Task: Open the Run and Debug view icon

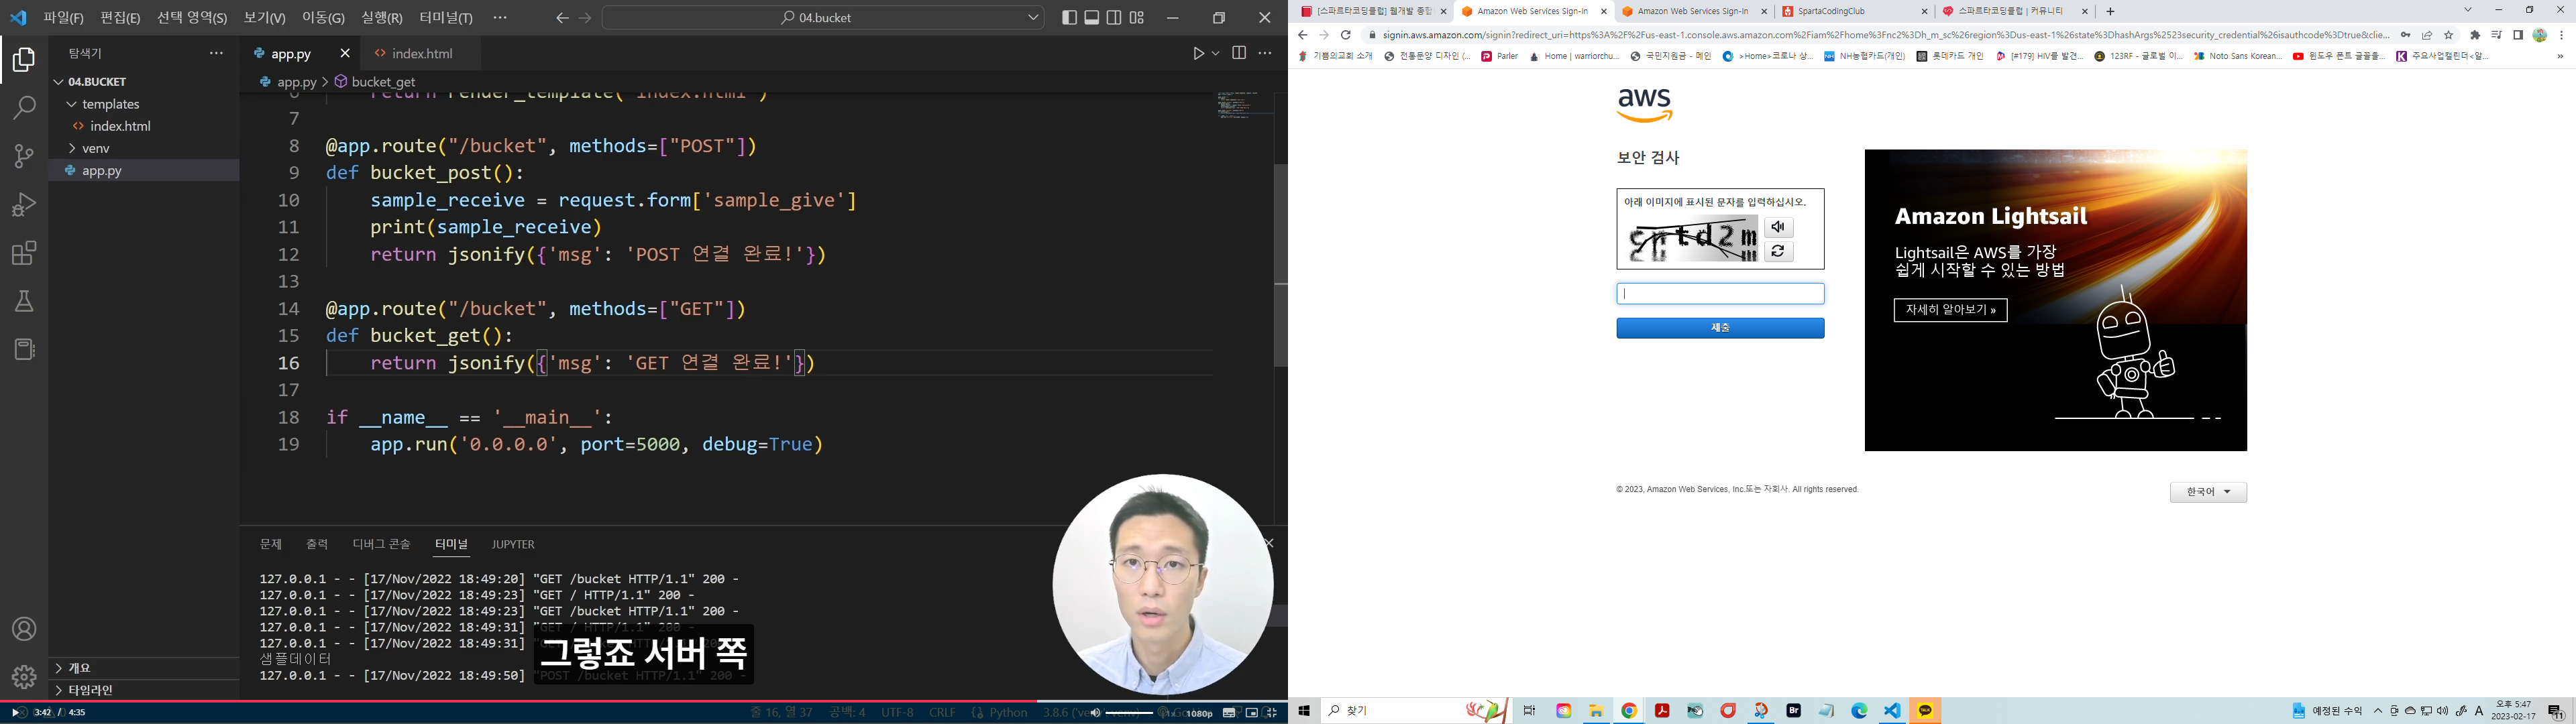Action: coord(24,205)
